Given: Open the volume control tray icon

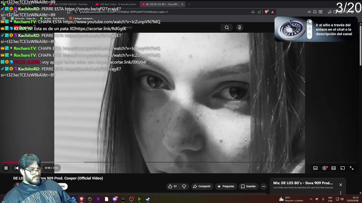Looking at the screenshot, I should [342, 199].
